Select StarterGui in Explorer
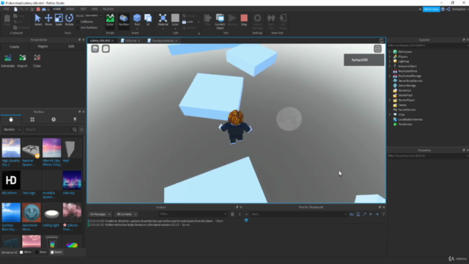 click(405, 90)
